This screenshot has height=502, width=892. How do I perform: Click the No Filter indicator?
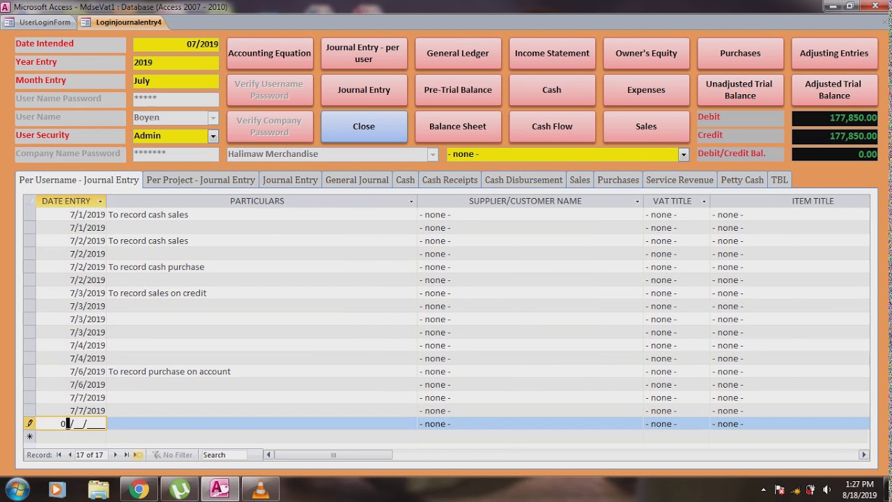click(172, 455)
